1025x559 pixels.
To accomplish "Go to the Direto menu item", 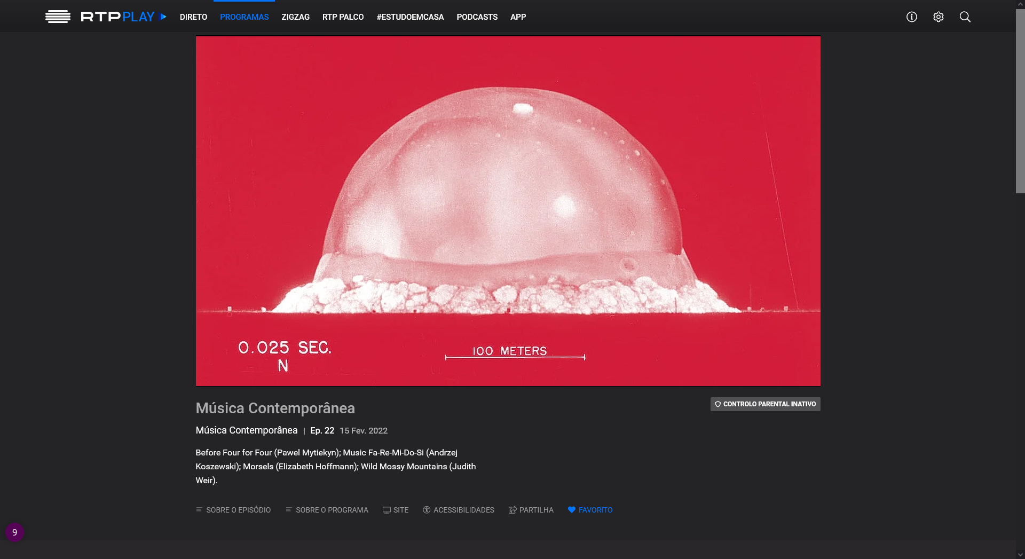I will coord(193,17).
